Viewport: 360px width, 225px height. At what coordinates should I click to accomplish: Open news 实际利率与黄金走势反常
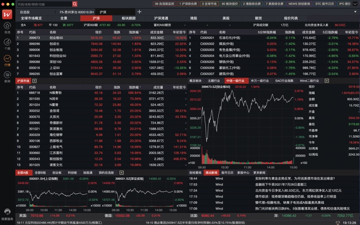click(295, 179)
